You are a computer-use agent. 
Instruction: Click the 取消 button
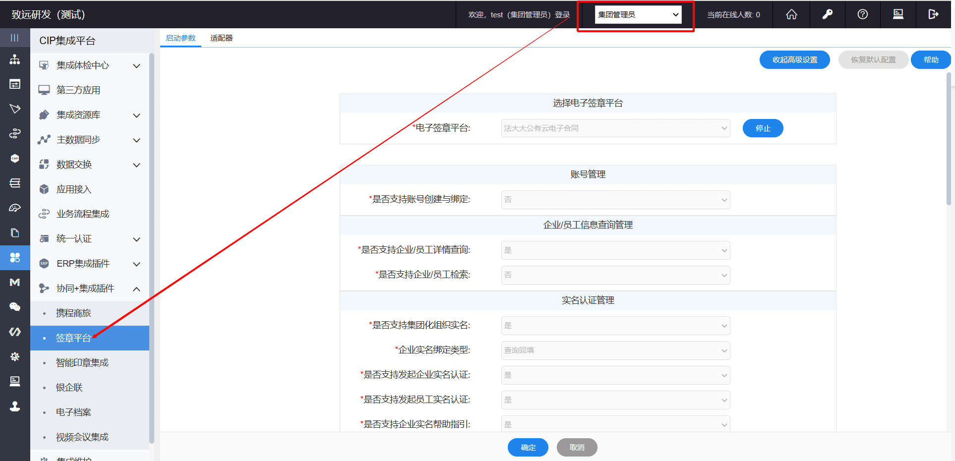[x=577, y=448]
